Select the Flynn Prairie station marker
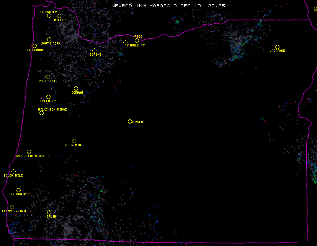Image resolution: width=317 pixels, height=246 pixels. click(12, 207)
